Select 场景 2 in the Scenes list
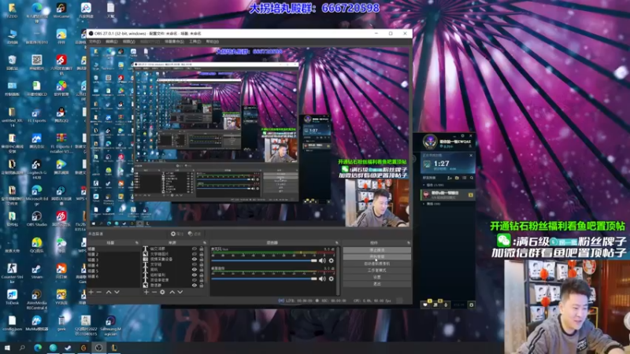 113,254
